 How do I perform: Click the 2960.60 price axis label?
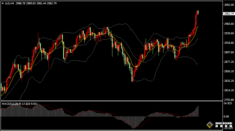click(x=229, y=24)
